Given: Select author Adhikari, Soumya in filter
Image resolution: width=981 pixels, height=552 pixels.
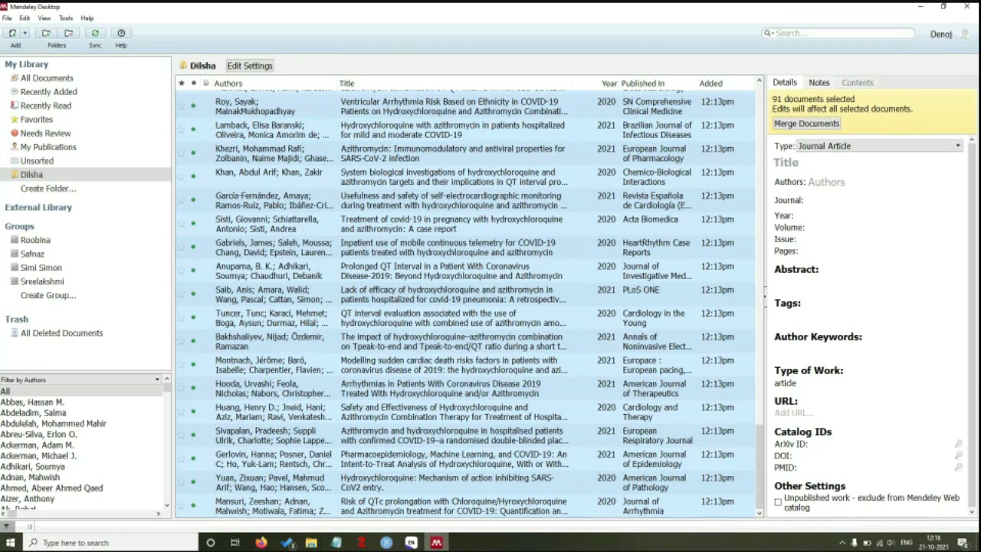Looking at the screenshot, I should coord(32,467).
